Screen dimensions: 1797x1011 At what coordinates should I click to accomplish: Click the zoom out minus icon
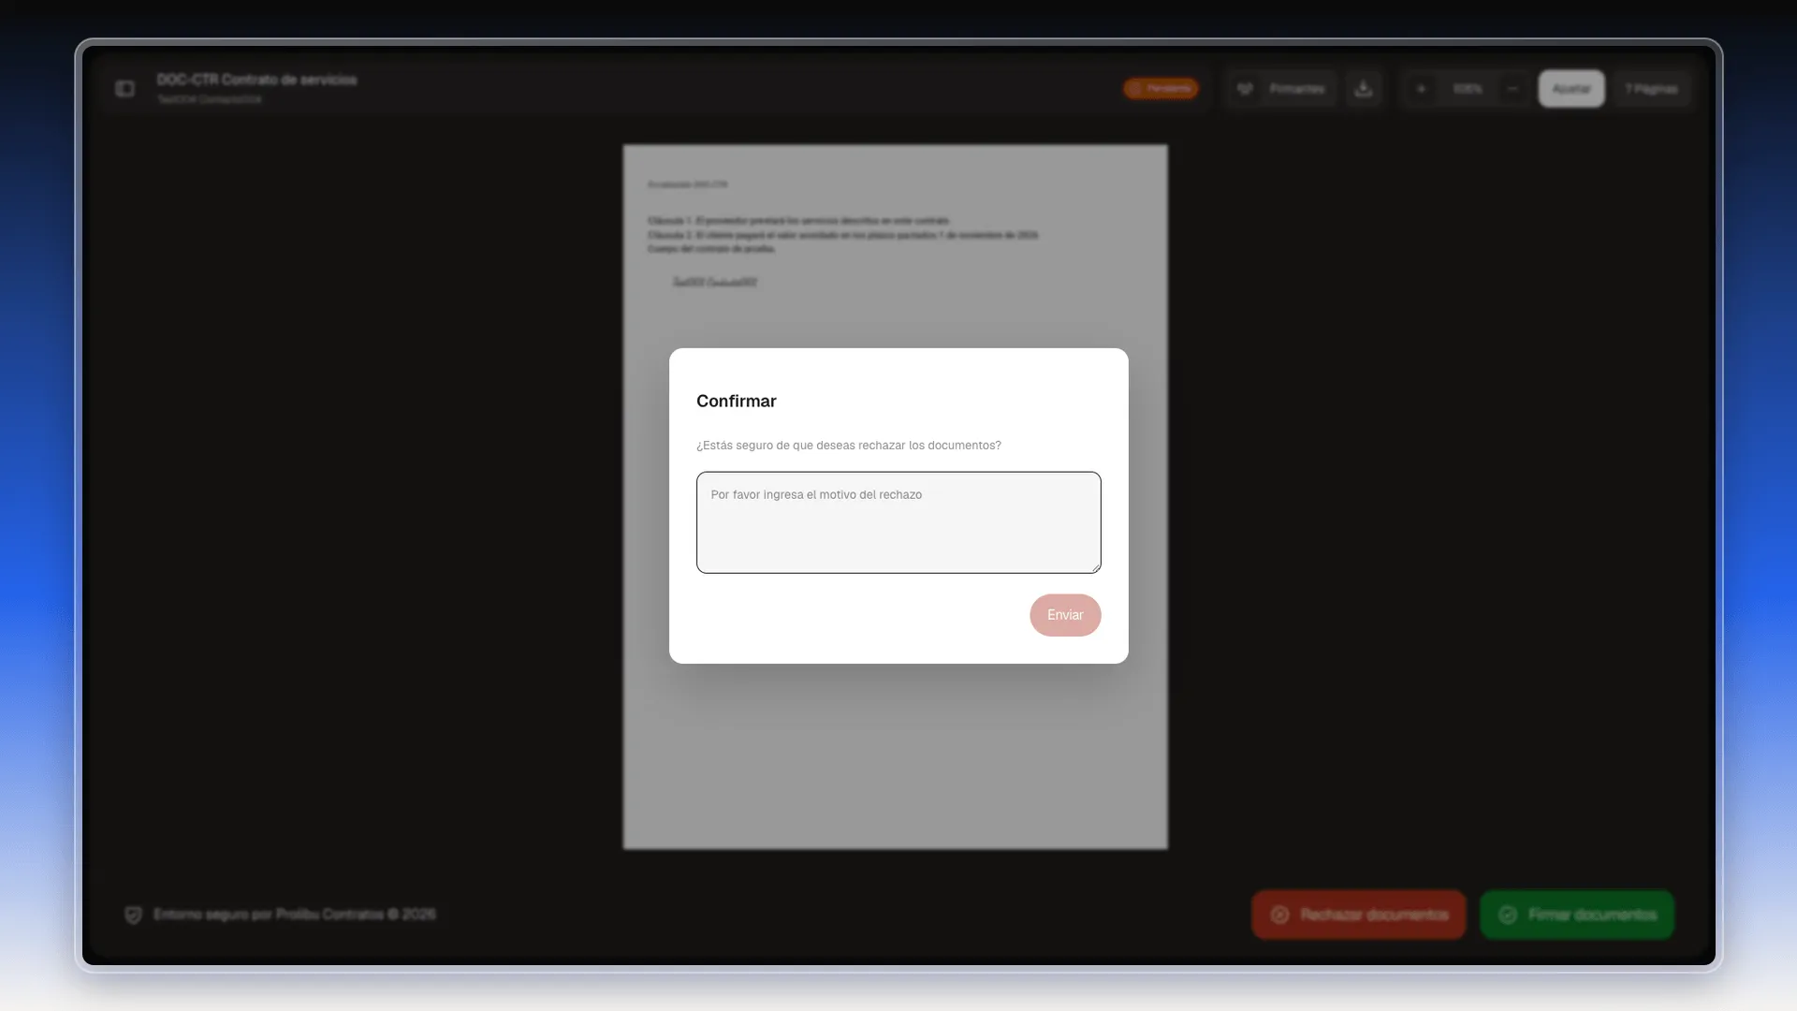pos(1512,89)
